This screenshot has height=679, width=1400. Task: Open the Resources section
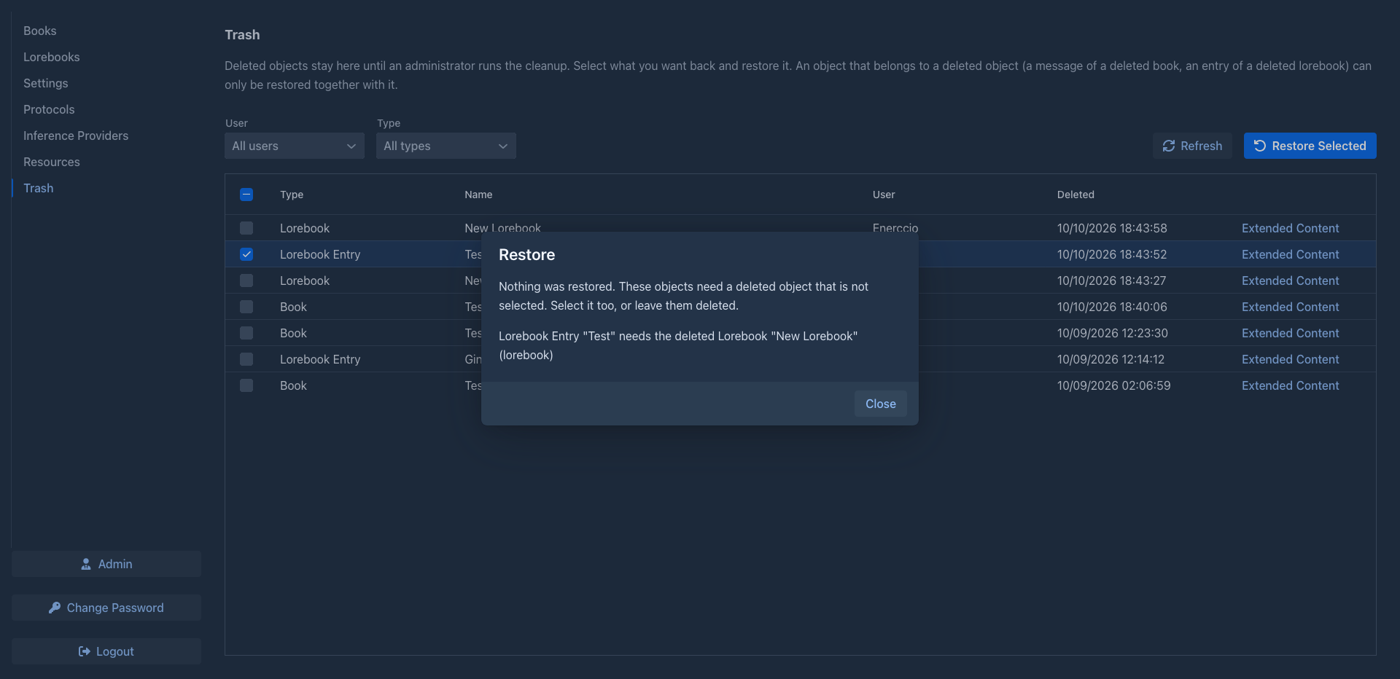point(52,162)
